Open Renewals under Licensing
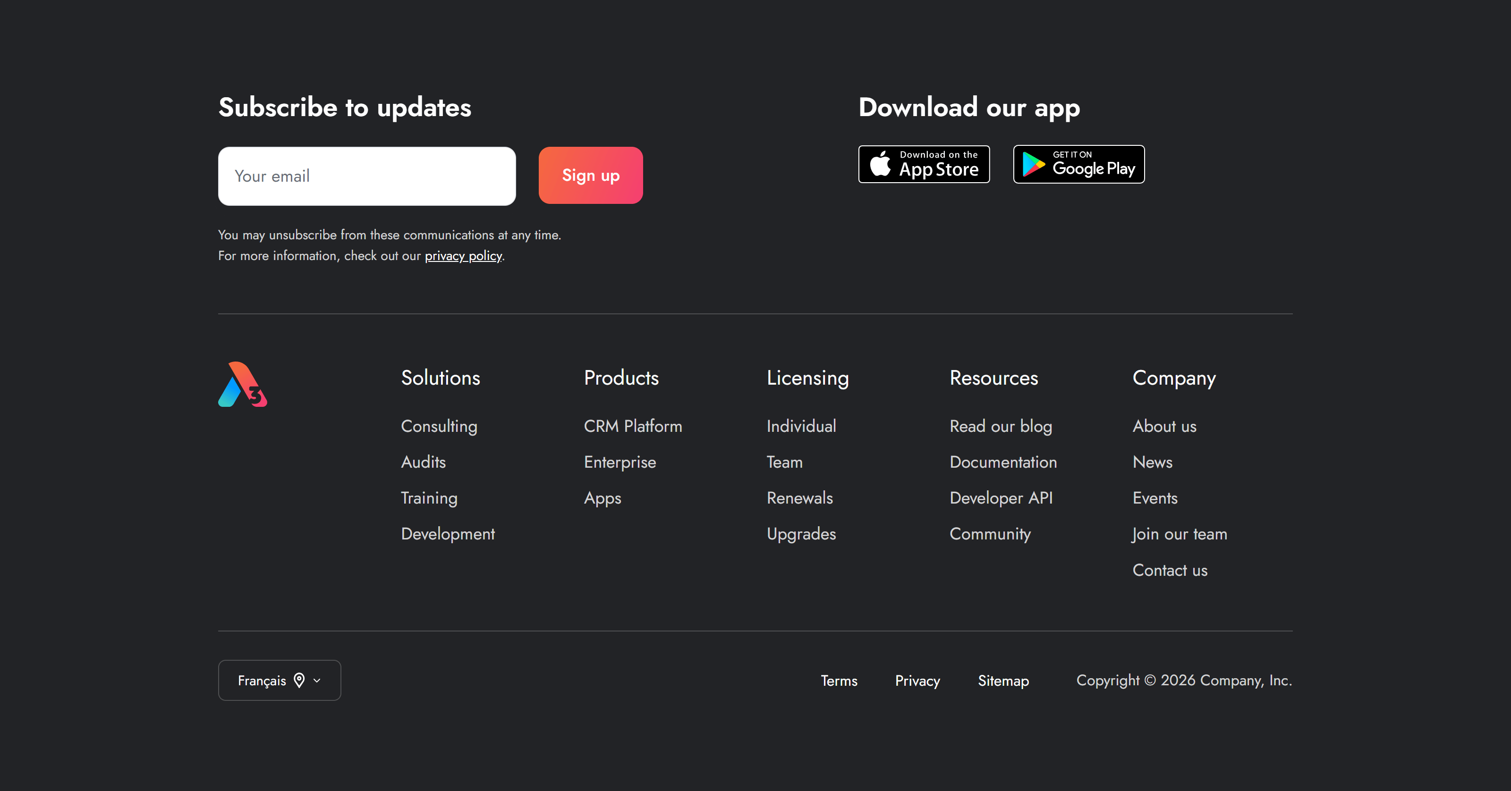This screenshot has width=1511, height=791. pos(799,498)
